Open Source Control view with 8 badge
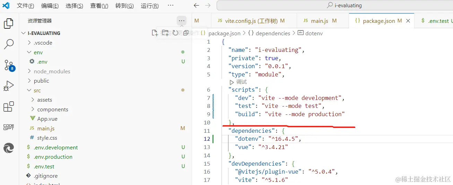This screenshot has height=185, width=453. (9, 65)
